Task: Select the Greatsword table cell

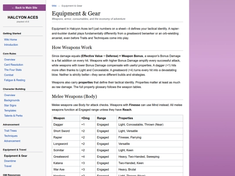Action: point(66,157)
